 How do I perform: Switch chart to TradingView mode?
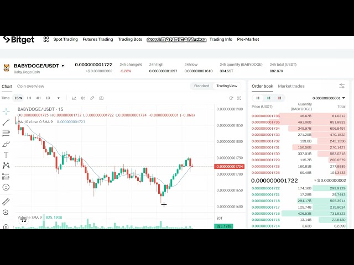227,86
